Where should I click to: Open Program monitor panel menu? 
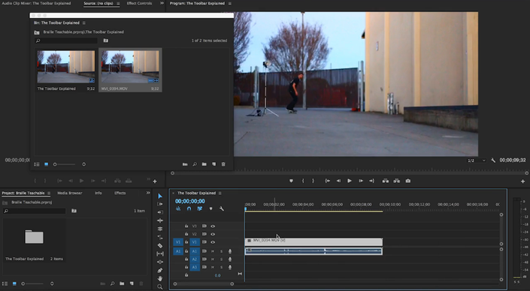point(230,3)
